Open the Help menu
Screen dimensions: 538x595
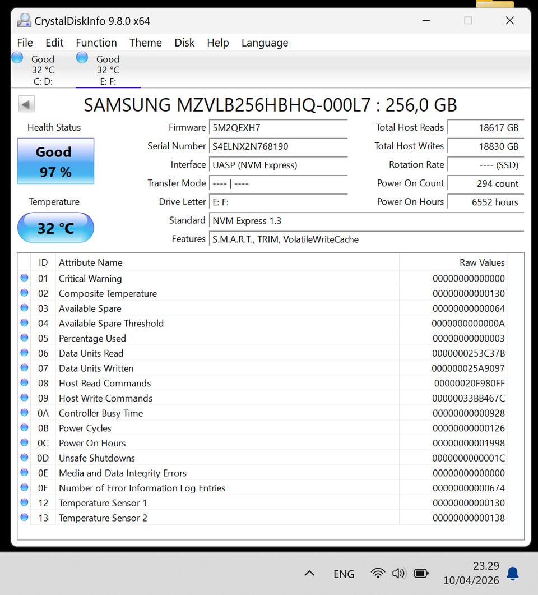[x=217, y=43]
